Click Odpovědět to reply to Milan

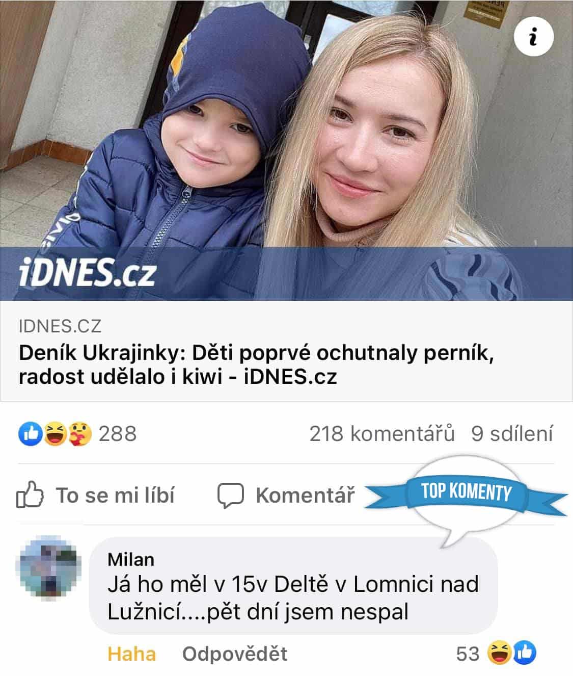coord(235,654)
